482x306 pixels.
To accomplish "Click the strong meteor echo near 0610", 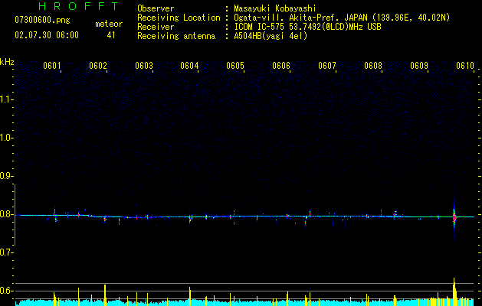I will (454, 217).
